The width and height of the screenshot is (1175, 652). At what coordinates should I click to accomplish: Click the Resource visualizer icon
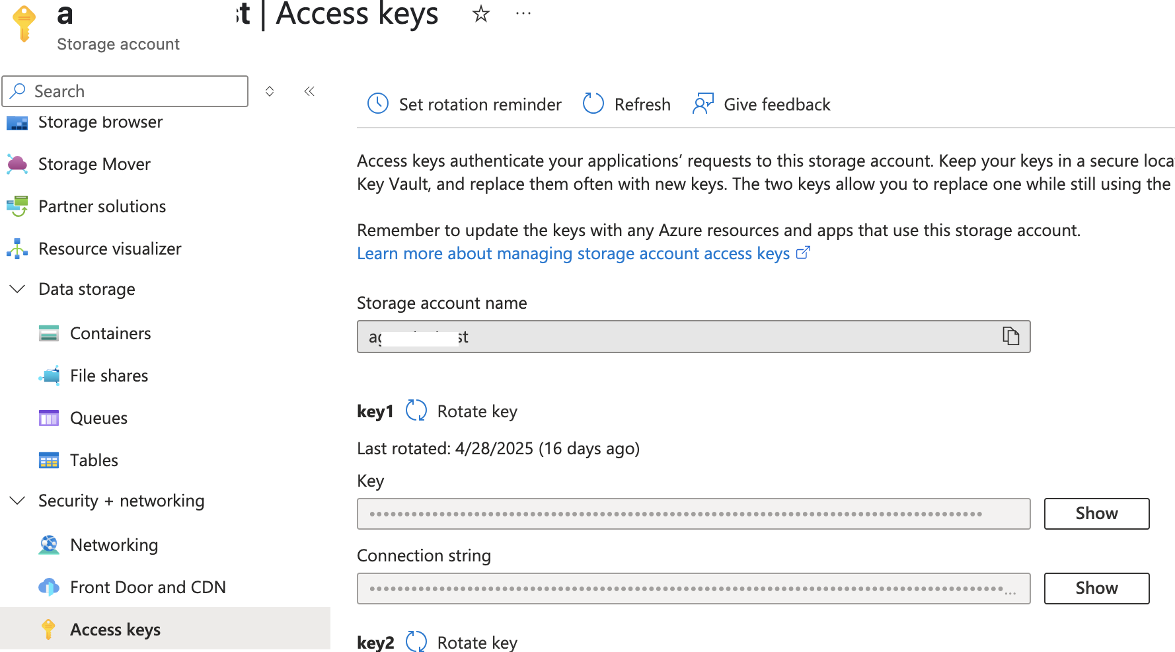point(17,249)
